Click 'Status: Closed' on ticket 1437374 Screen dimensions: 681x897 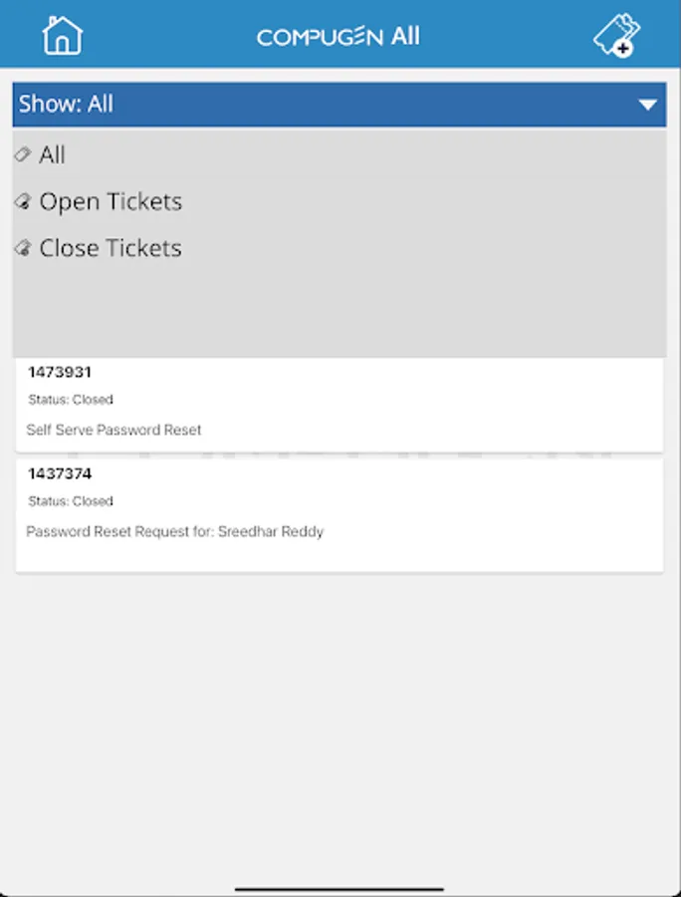click(x=71, y=501)
